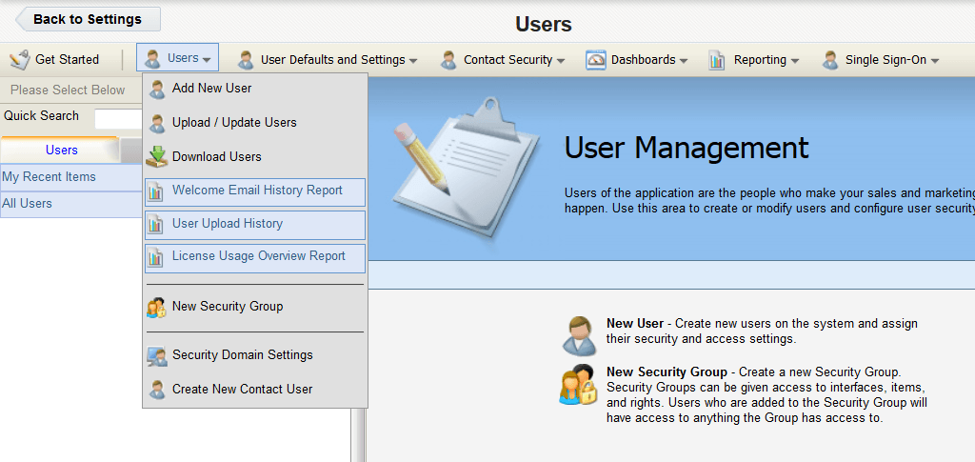
Task: Open the Single Sign-On dropdown arrow
Action: (x=934, y=61)
